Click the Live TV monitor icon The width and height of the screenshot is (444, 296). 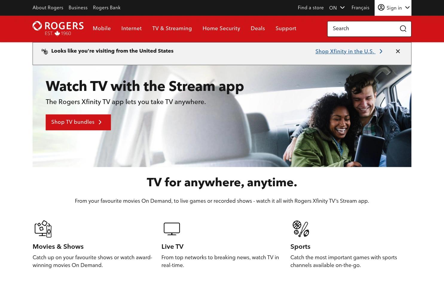172,229
